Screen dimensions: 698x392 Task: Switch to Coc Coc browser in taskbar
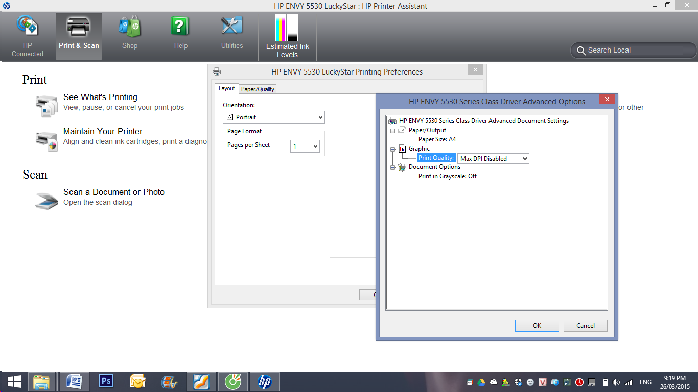[233, 382]
